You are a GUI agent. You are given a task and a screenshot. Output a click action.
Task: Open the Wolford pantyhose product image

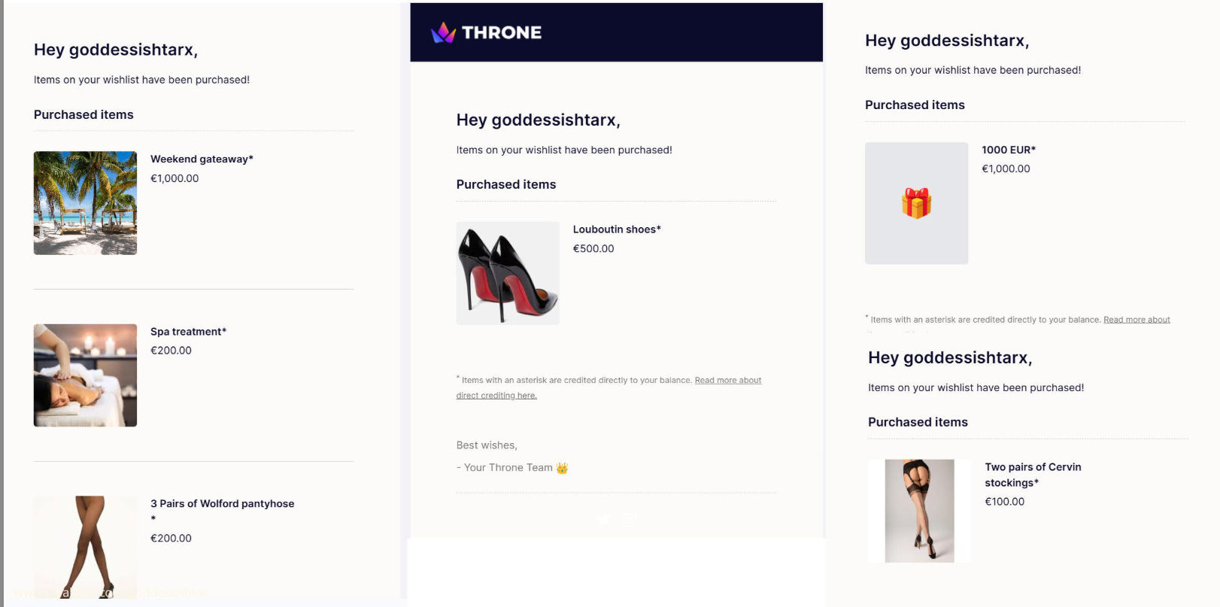point(85,545)
